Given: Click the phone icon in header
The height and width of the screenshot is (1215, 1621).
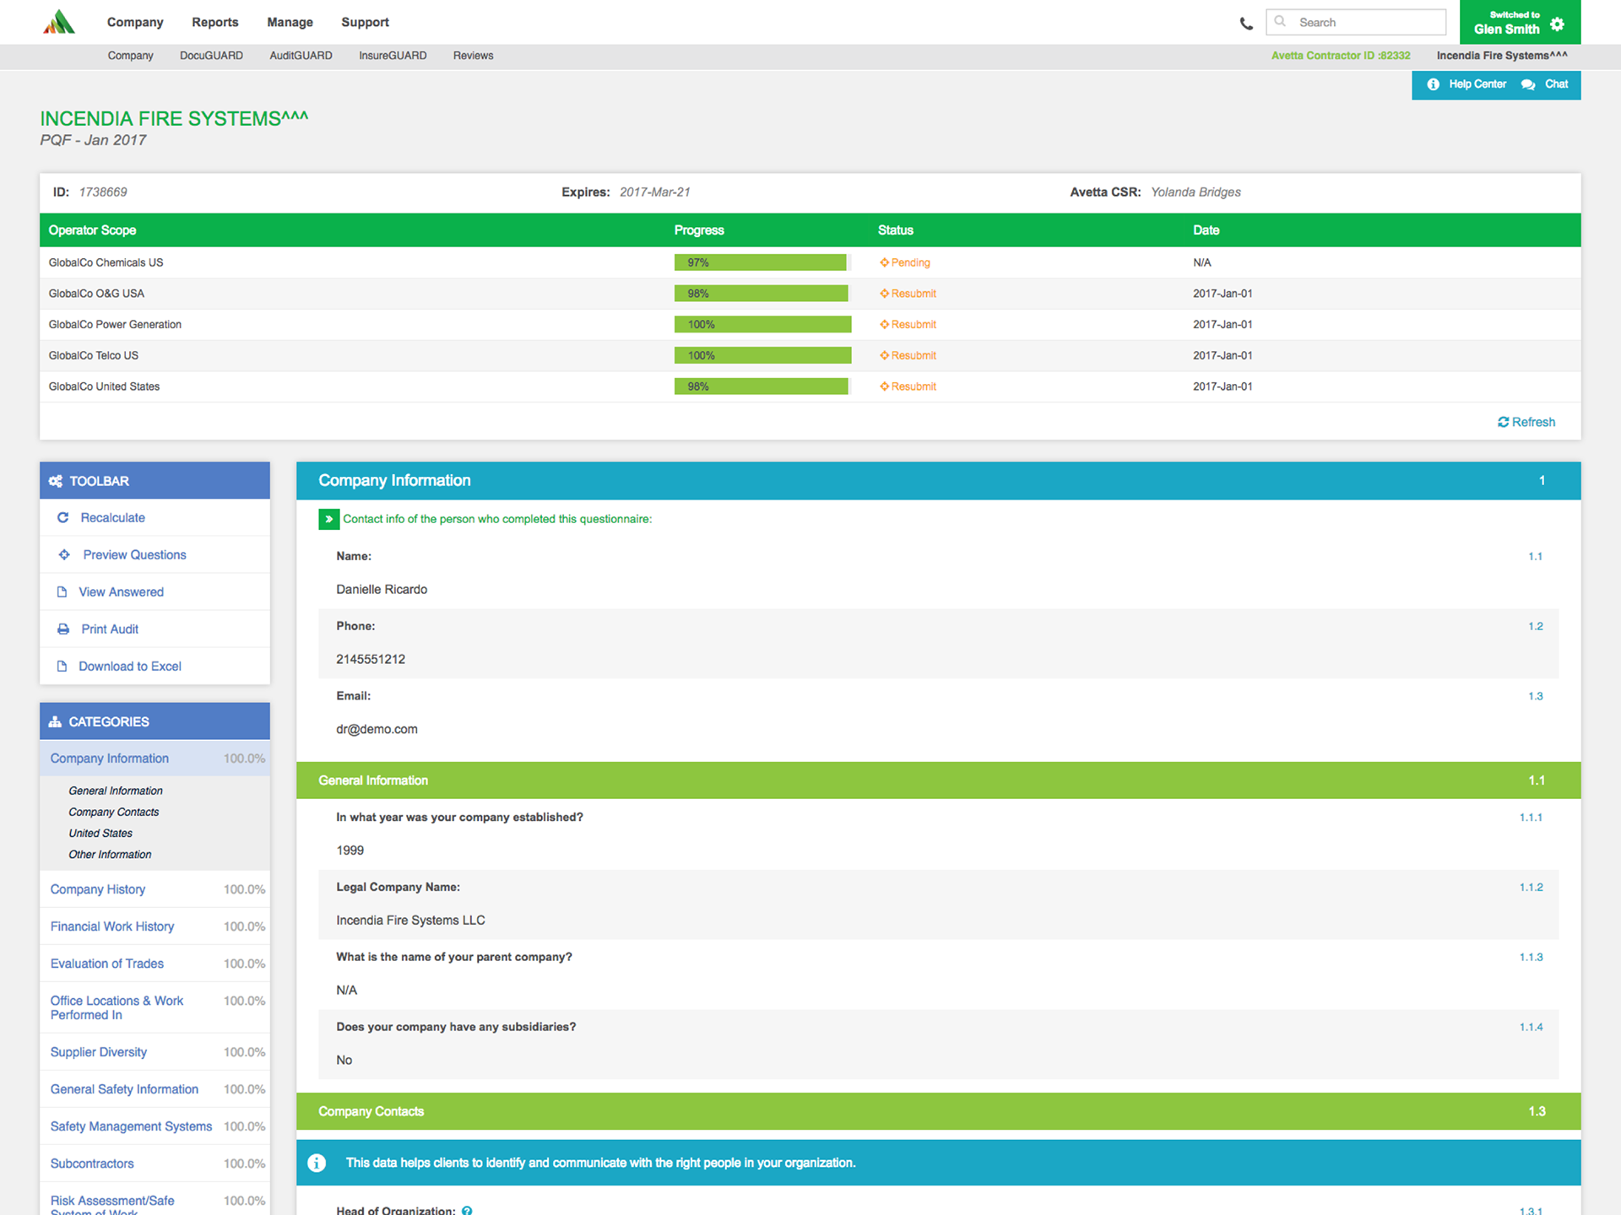Looking at the screenshot, I should (1246, 24).
